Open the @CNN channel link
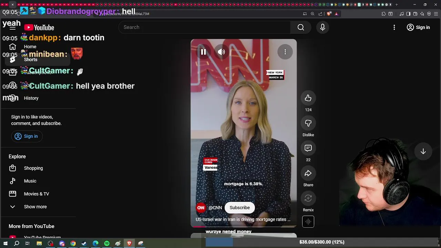The height and width of the screenshot is (248, 441). [215, 208]
